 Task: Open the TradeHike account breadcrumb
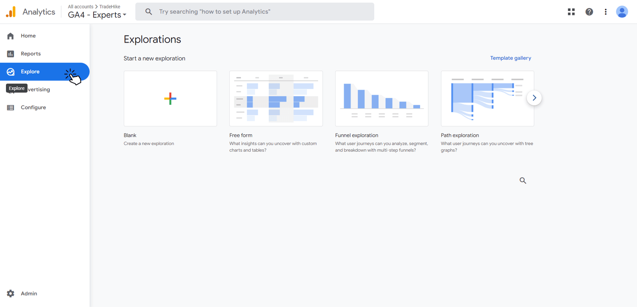click(x=109, y=6)
